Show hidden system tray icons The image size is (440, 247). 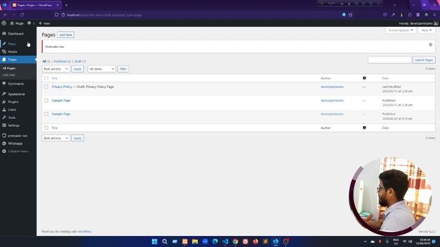click(365, 242)
